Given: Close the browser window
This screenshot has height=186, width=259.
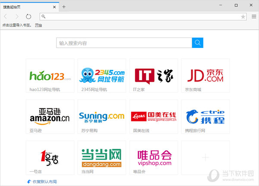Looking at the screenshot, I should pos(251,5).
